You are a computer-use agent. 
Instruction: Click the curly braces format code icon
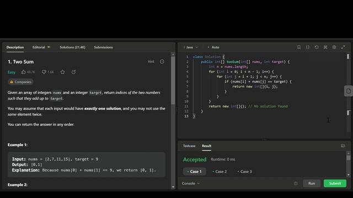(x=308, y=47)
